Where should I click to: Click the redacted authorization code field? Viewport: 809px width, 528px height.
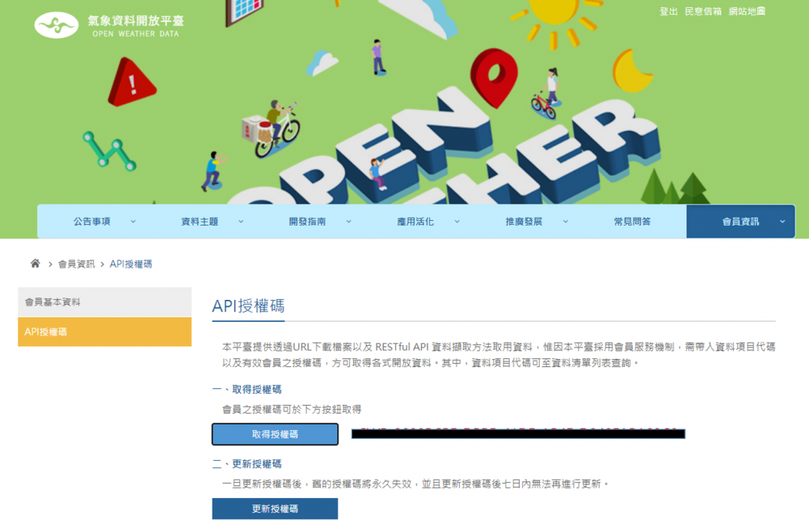(518, 433)
